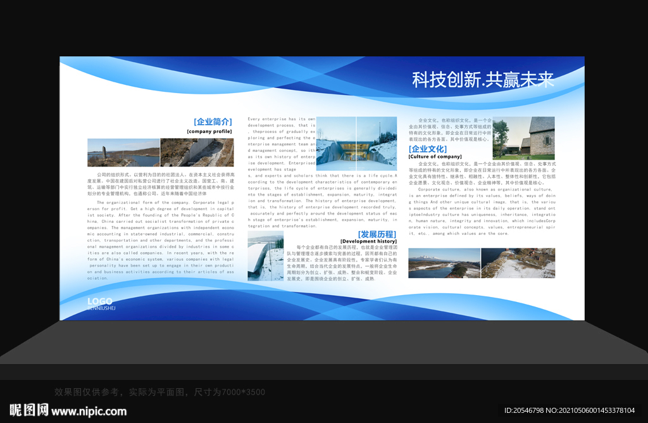The width and height of the screenshot is (648, 423).
Task: Open the rocky dam photo beside the lake photo
Action: [x=197, y=153]
